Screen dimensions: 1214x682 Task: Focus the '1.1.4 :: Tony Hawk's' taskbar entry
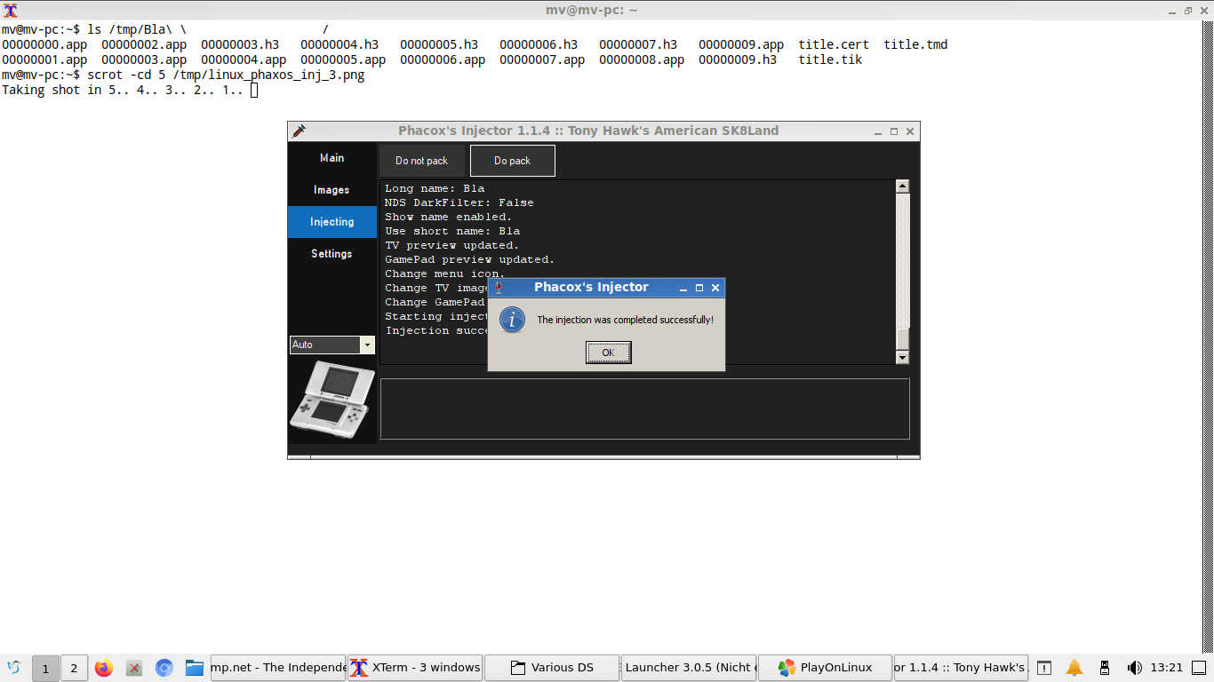coord(962,668)
